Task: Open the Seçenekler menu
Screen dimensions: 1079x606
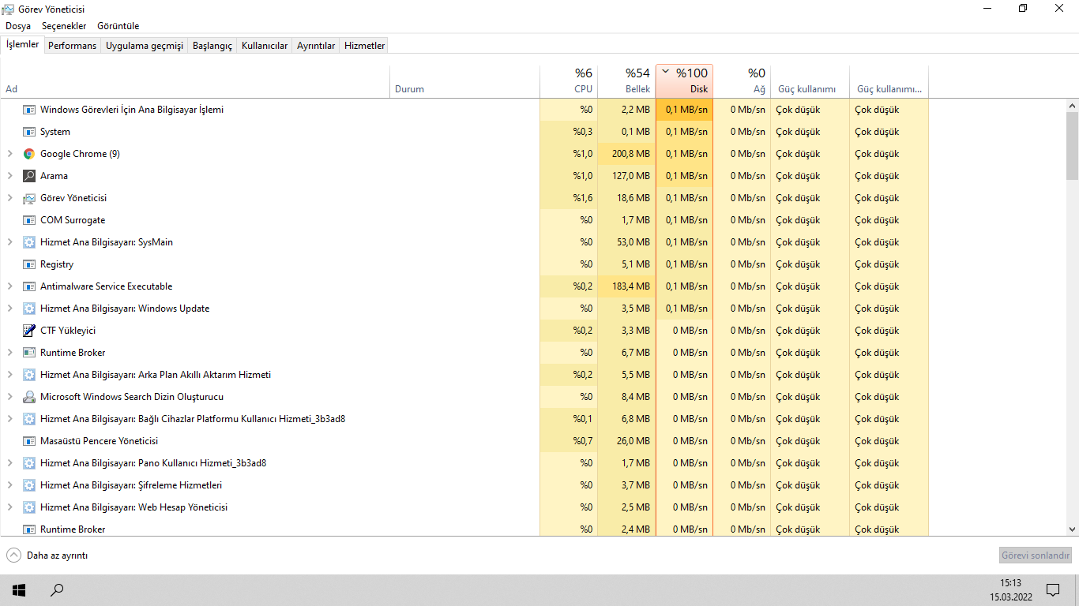Action: pos(64,26)
